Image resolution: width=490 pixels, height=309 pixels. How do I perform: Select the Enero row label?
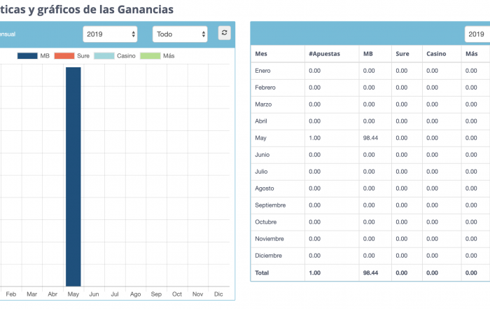click(x=263, y=70)
